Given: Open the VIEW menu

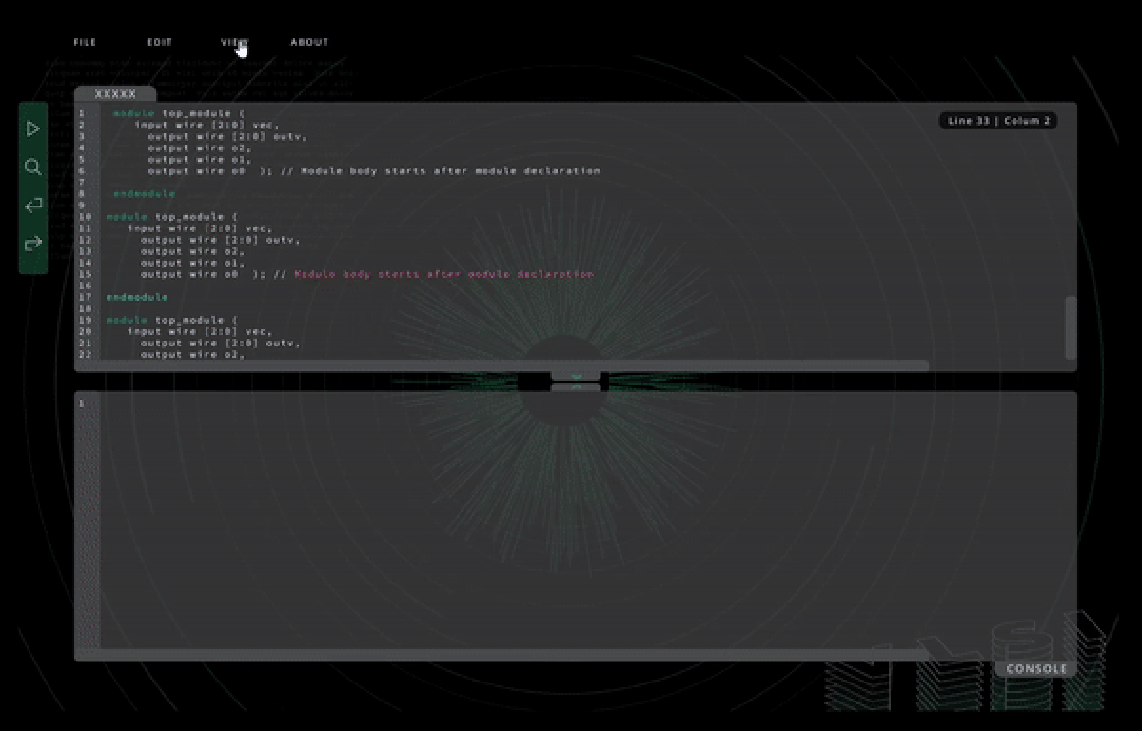Looking at the screenshot, I should 234,42.
